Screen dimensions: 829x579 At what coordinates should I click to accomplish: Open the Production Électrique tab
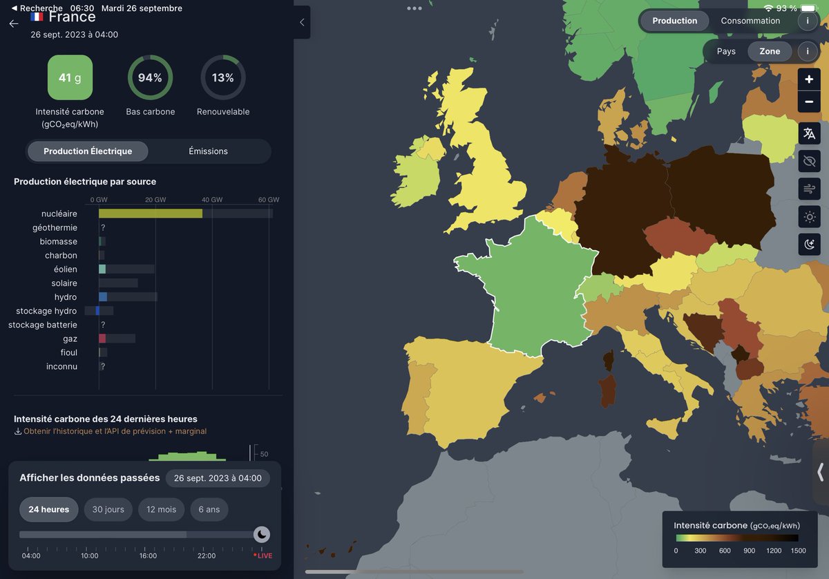pos(88,151)
